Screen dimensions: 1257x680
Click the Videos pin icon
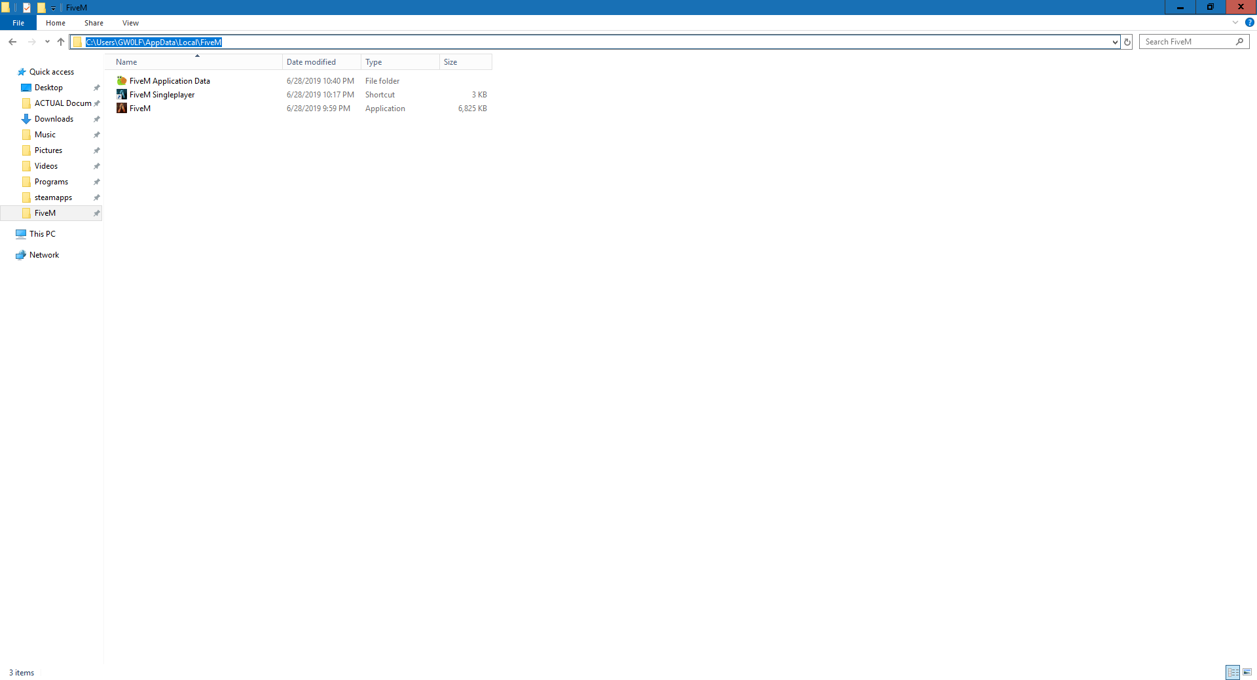click(x=97, y=166)
